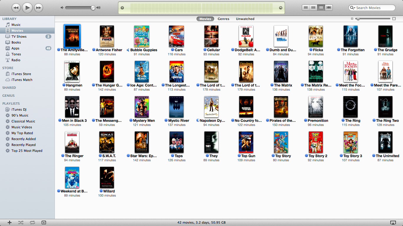Show artwork viewer panel button
The height and width of the screenshot is (226, 403).
pos(44,222)
